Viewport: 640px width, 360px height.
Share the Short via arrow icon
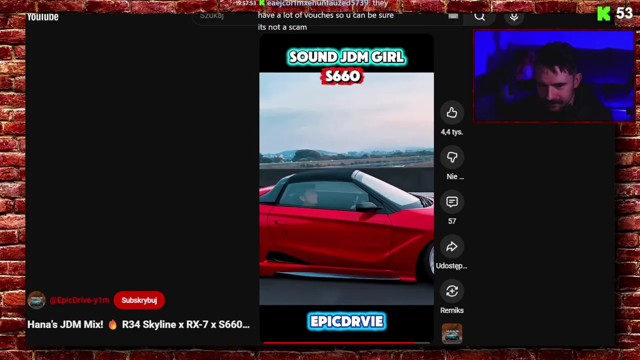(452, 246)
